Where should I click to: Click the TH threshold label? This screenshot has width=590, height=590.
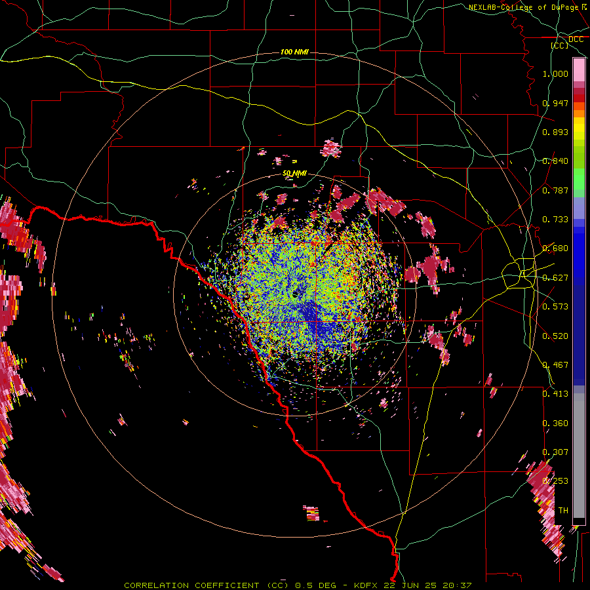pyautogui.click(x=563, y=511)
